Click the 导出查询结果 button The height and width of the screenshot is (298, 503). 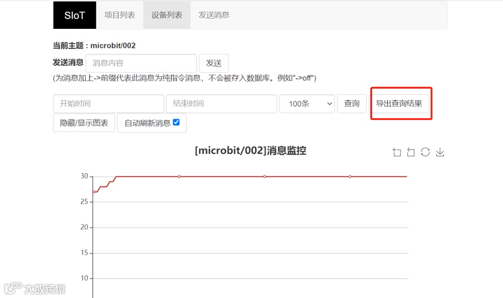(x=399, y=104)
